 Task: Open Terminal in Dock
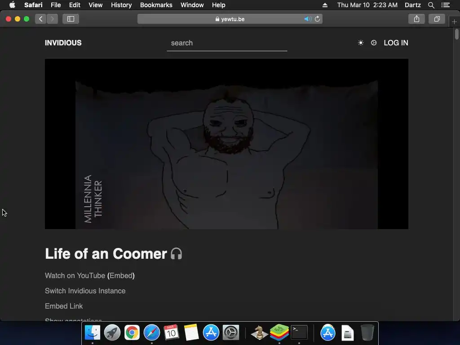(x=299, y=332)
